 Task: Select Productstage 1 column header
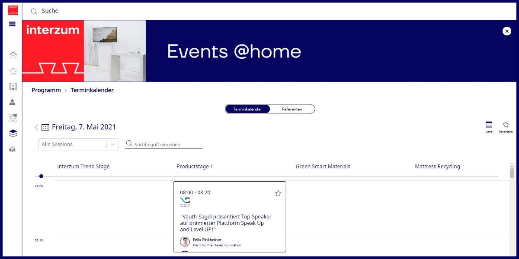(195, 166)
